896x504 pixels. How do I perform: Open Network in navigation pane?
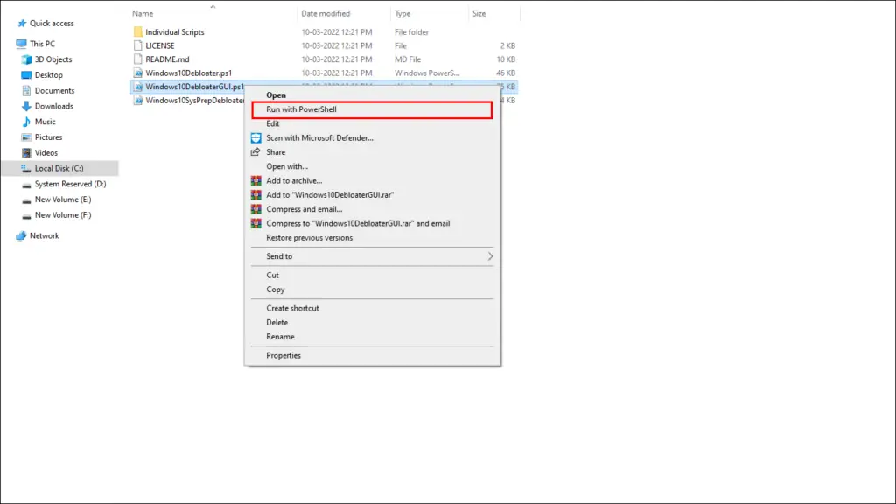[44, 236]
